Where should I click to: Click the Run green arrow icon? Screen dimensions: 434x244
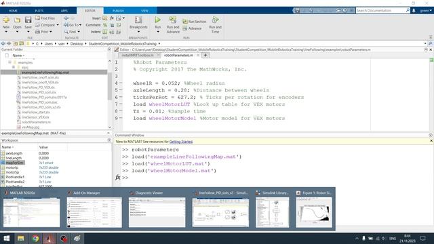pos(158,20)
